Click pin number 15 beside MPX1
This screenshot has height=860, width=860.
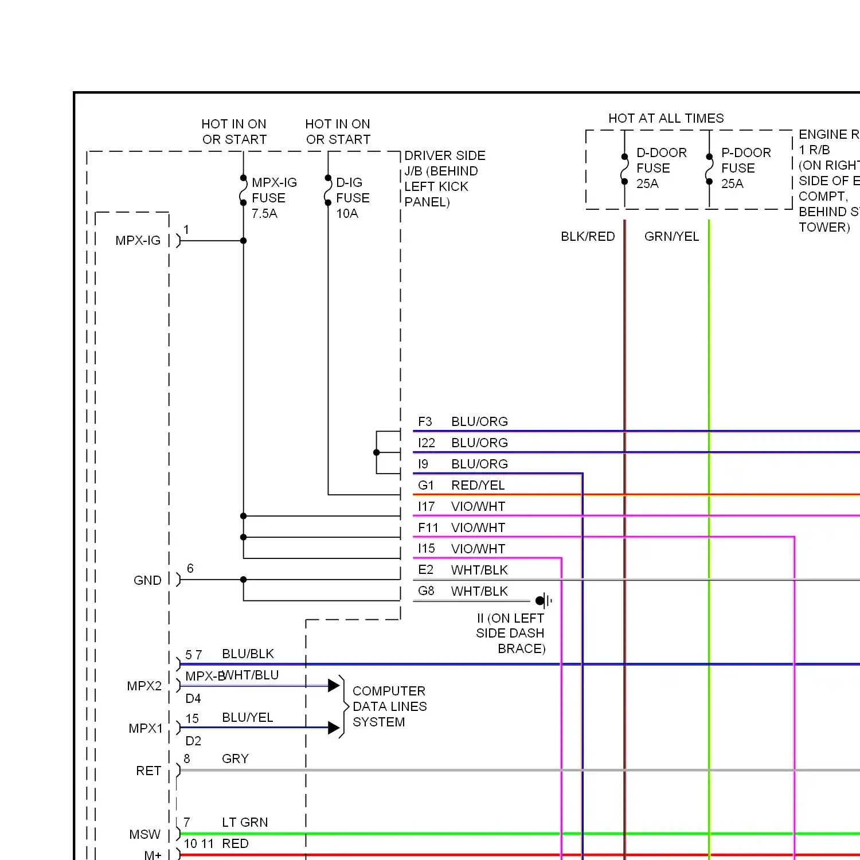coord(192,718)
